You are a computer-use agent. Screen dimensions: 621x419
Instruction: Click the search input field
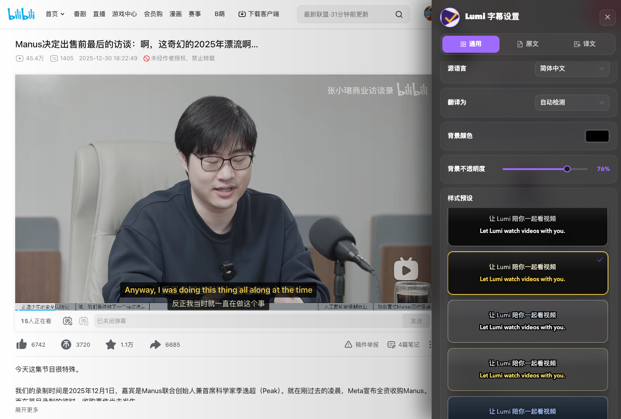[346, 14]
